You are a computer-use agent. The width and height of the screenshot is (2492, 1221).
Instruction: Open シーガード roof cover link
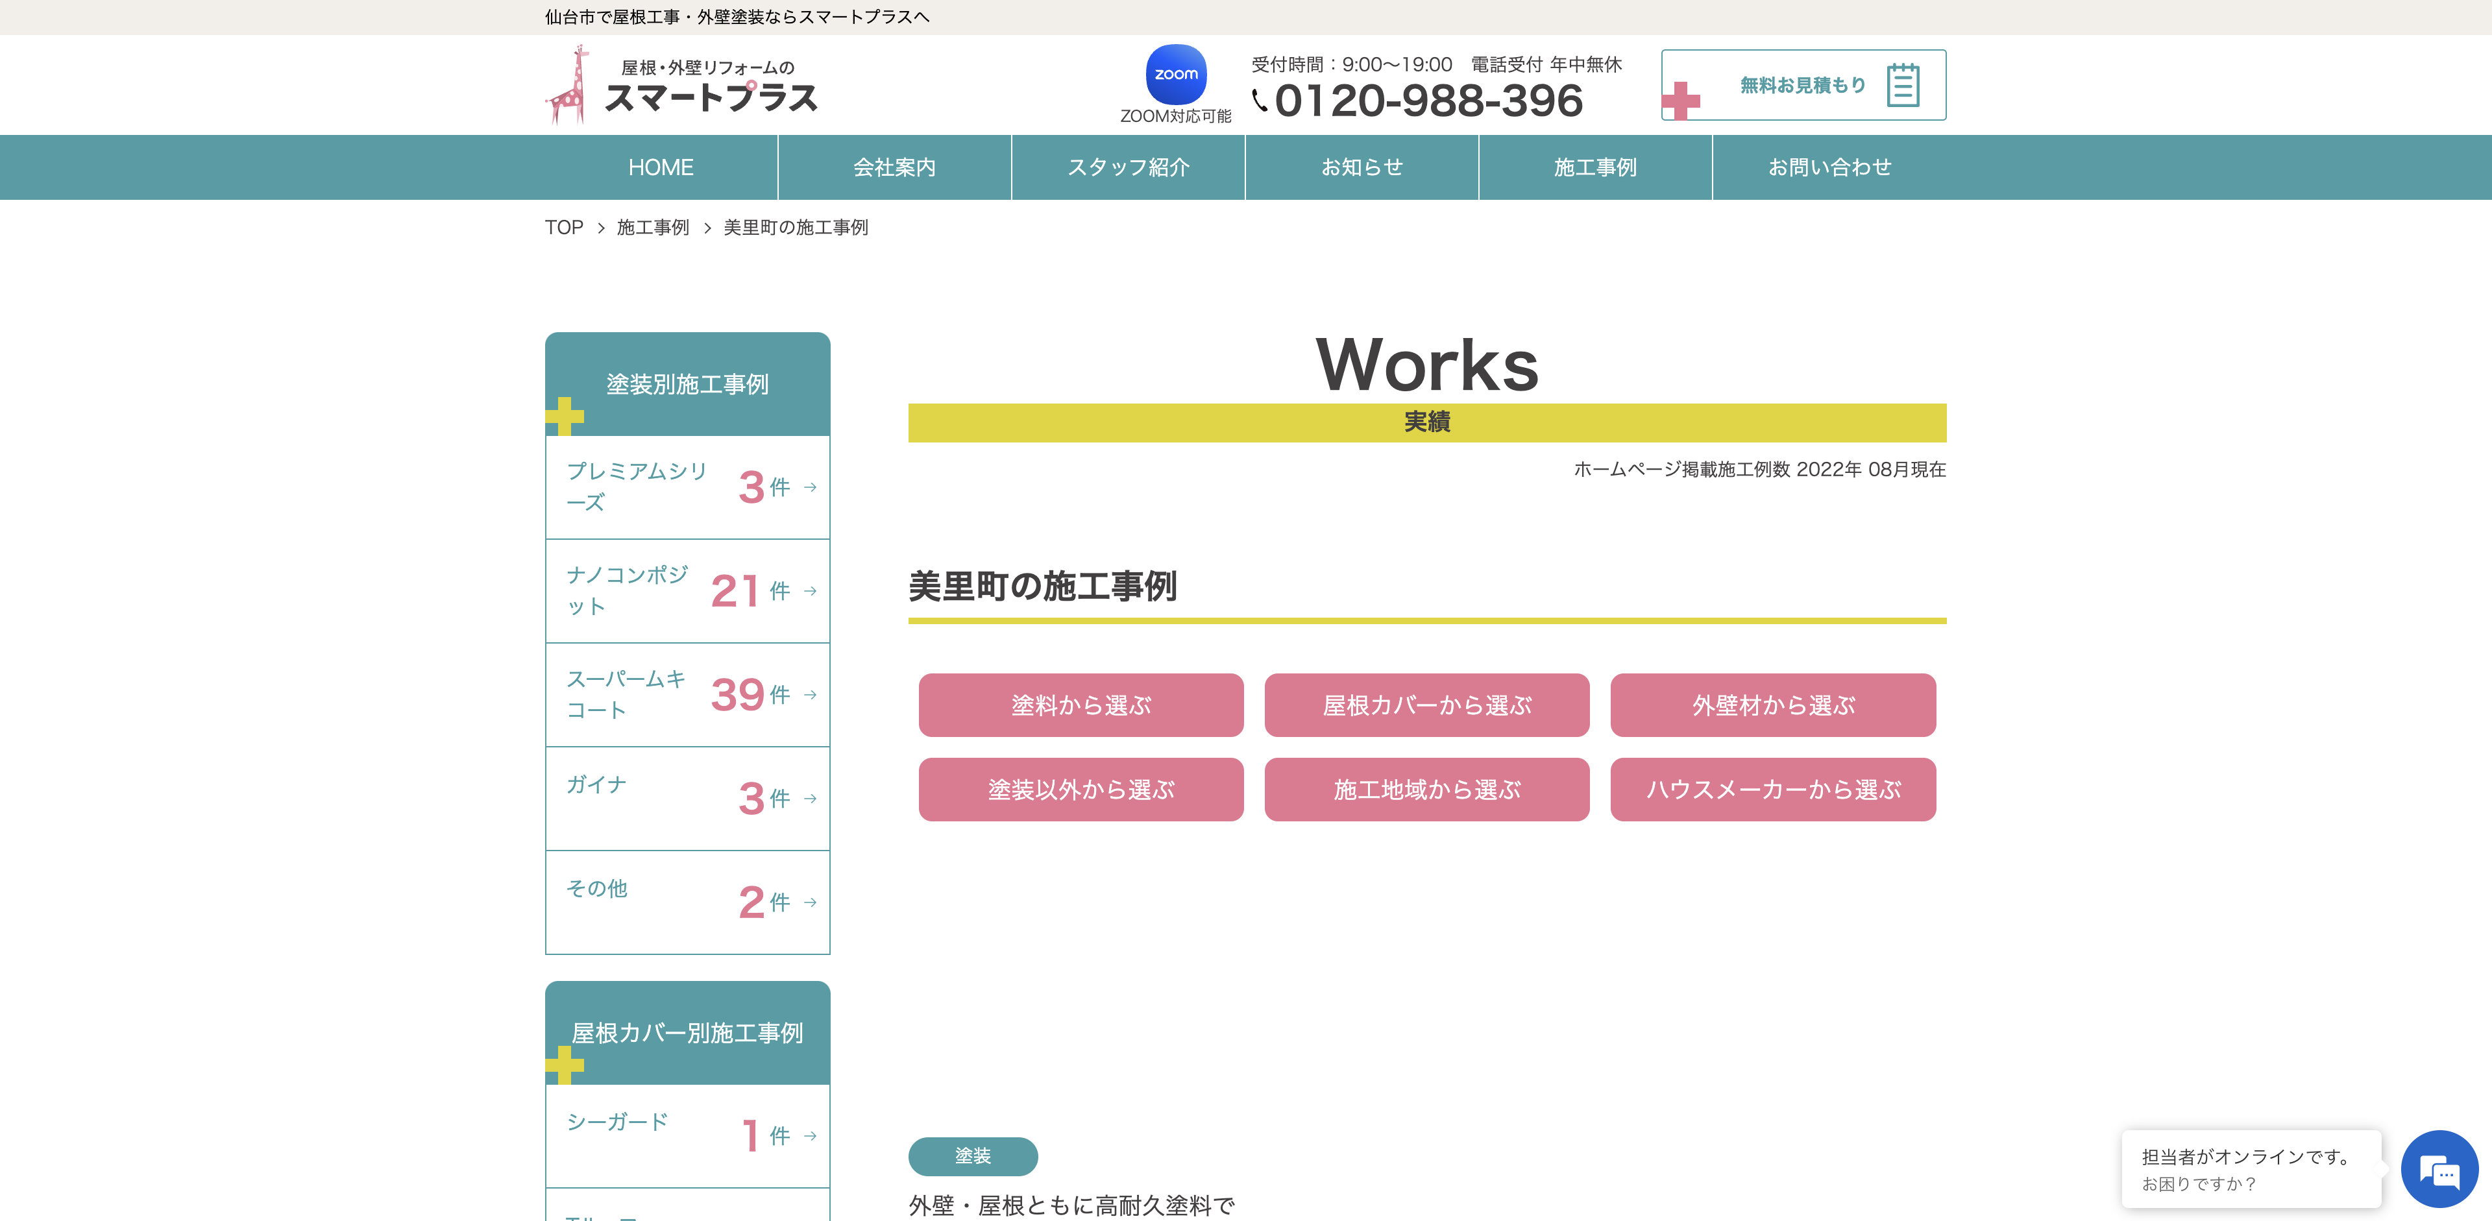tap(688, 1136)
